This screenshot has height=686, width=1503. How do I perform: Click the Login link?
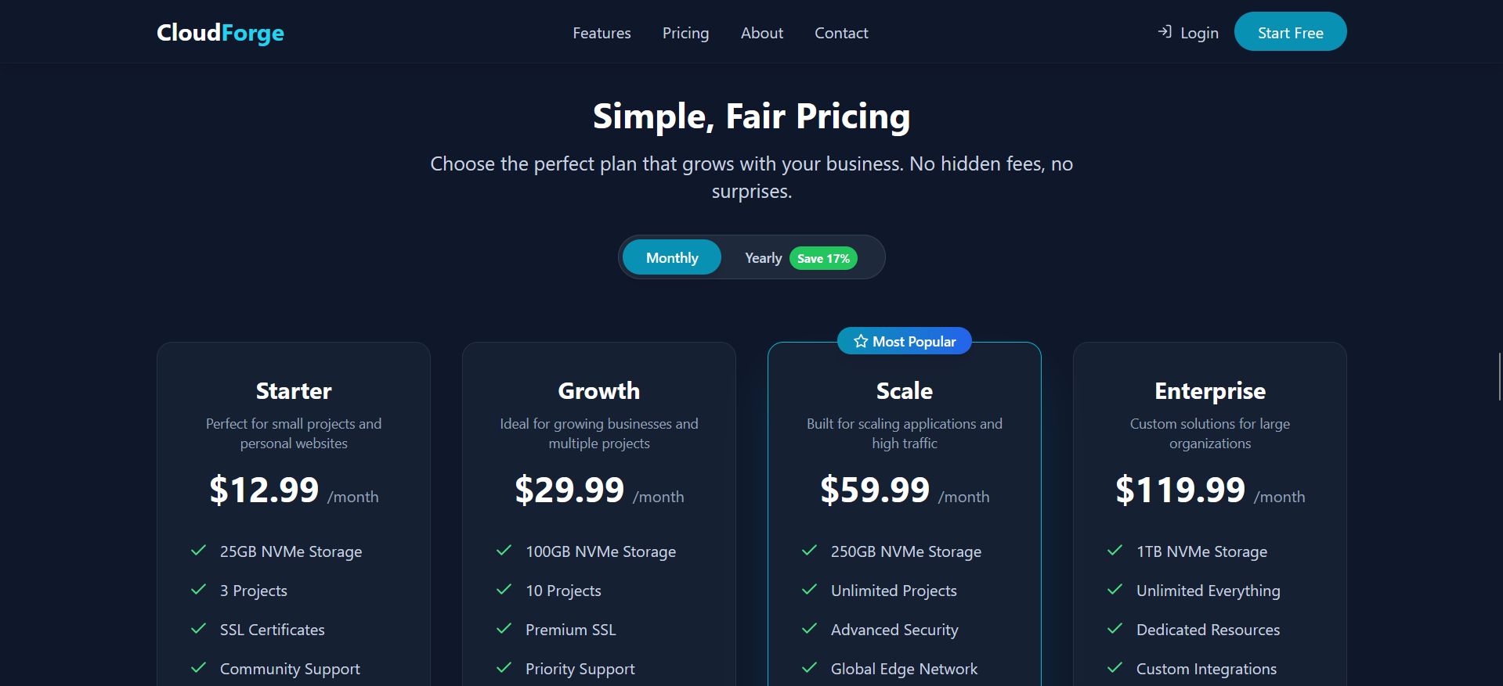click(1199, 33)
